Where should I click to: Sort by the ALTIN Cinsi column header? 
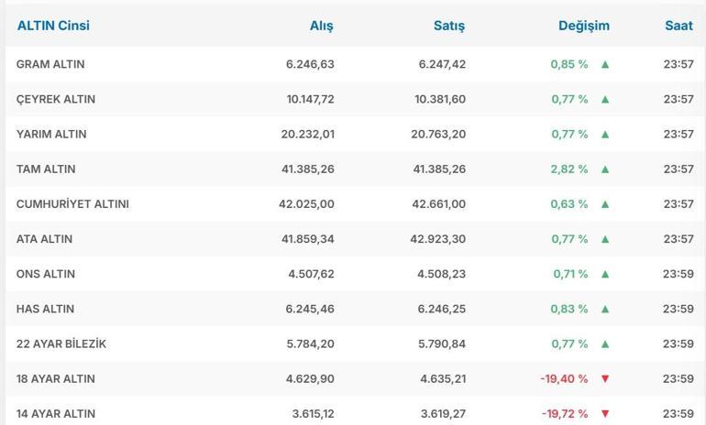tap(53, 26)
